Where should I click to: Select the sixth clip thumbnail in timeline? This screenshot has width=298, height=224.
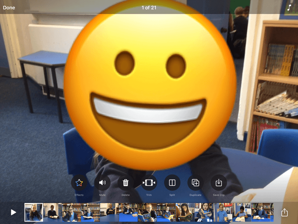tap(128, 212)
